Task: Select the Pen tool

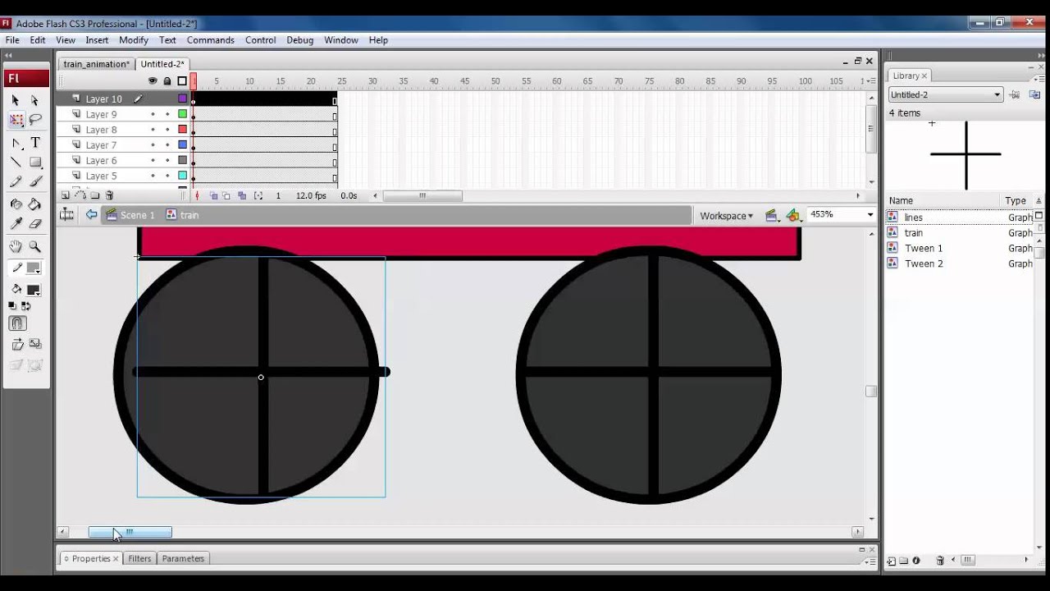Action: pyautogui.click(x=16, y=143)
